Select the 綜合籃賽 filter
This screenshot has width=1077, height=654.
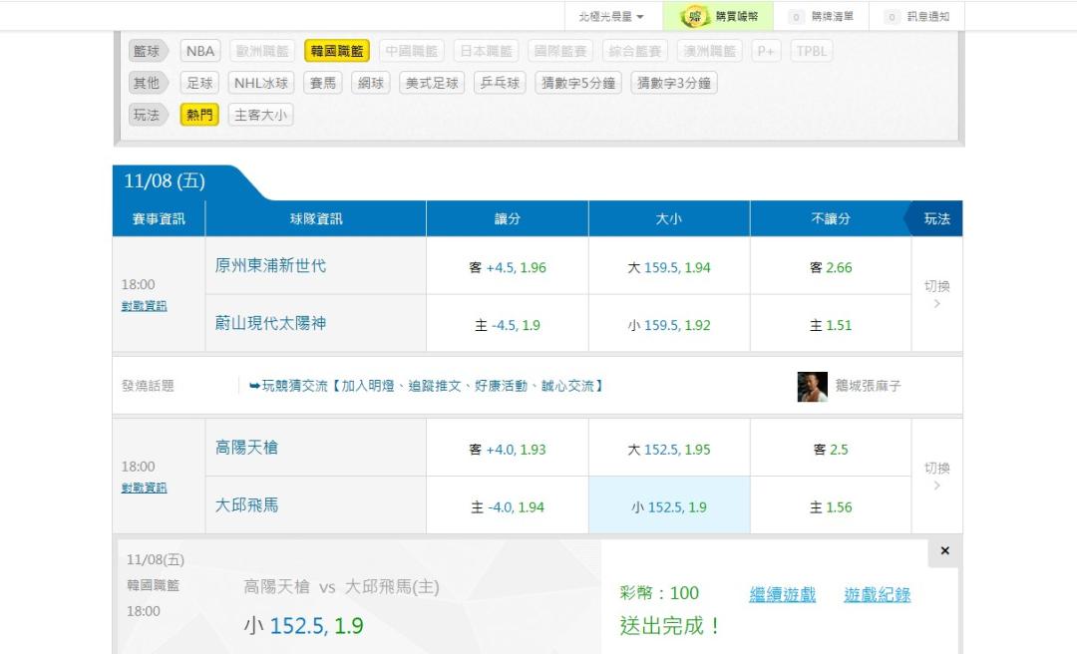click(x=635, y=51)
